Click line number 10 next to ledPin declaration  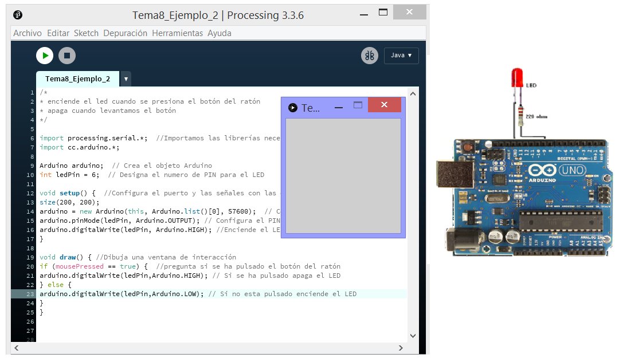29,174
